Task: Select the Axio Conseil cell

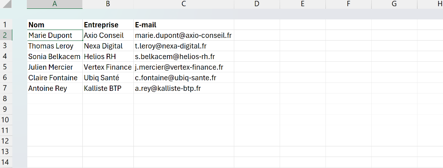Action: (108, 35)
